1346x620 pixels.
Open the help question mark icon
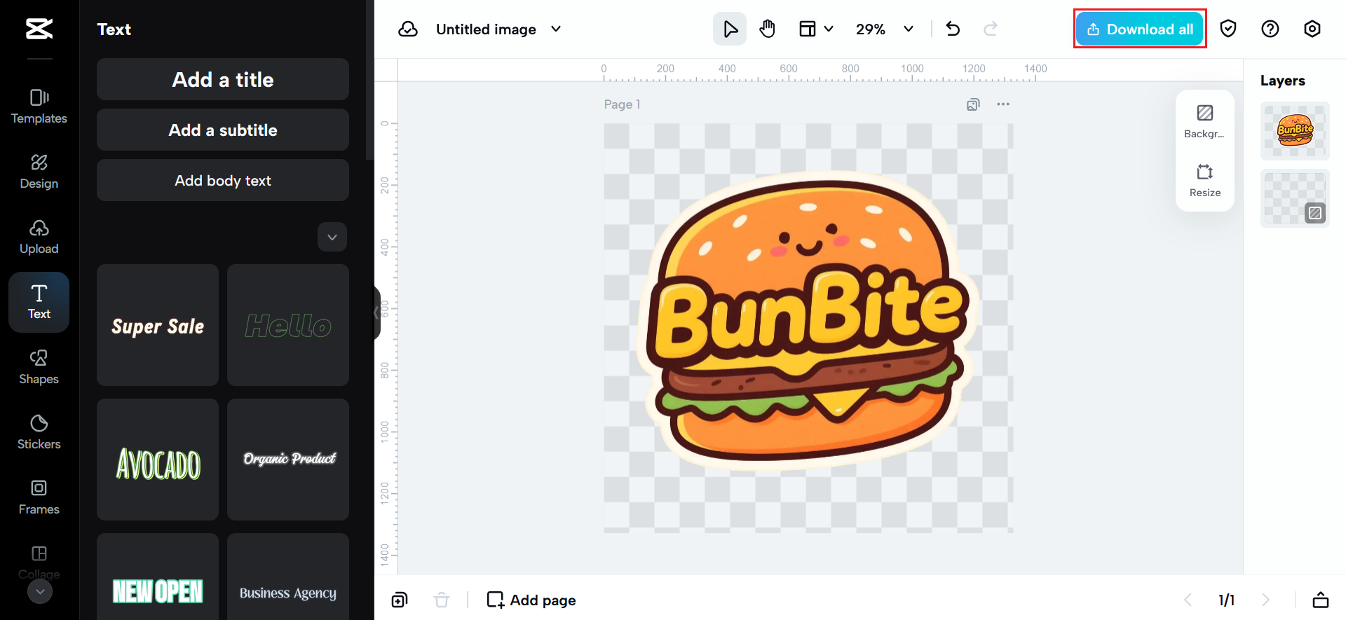[1270, 29]
